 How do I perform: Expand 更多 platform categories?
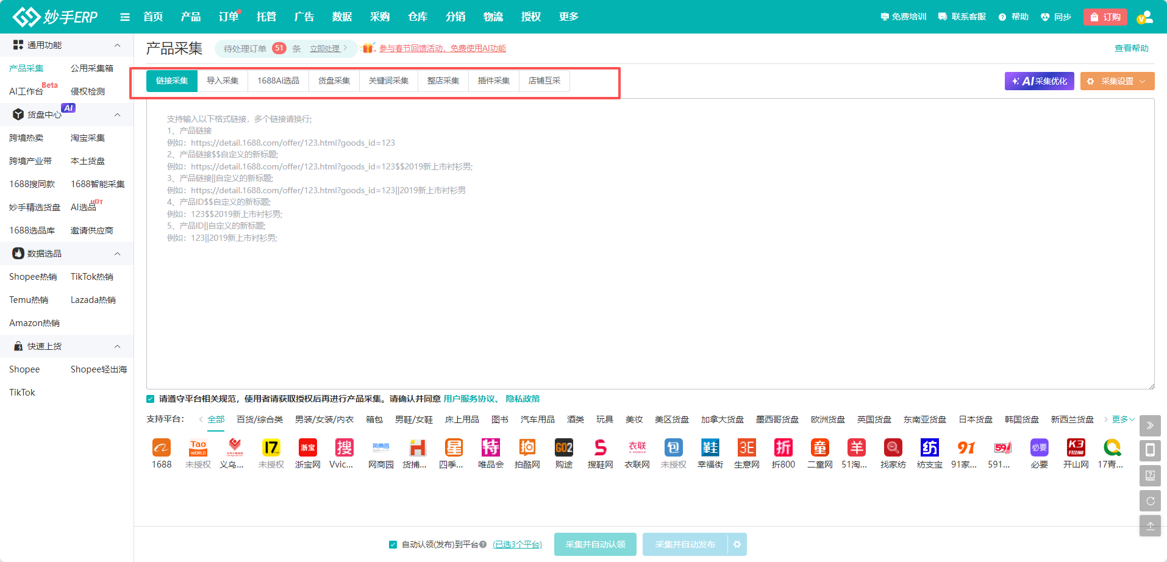(x=1122, y=419)
